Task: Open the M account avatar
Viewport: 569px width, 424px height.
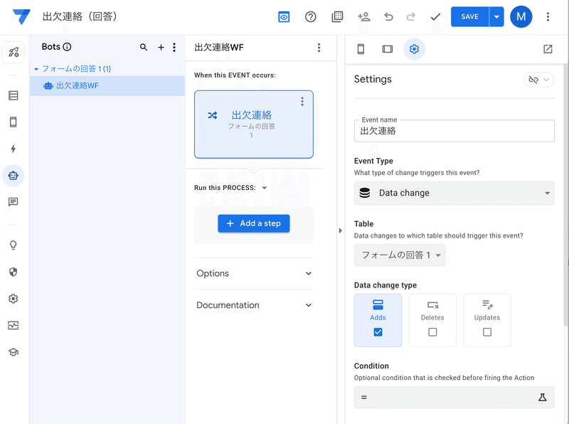Action: 521,16
